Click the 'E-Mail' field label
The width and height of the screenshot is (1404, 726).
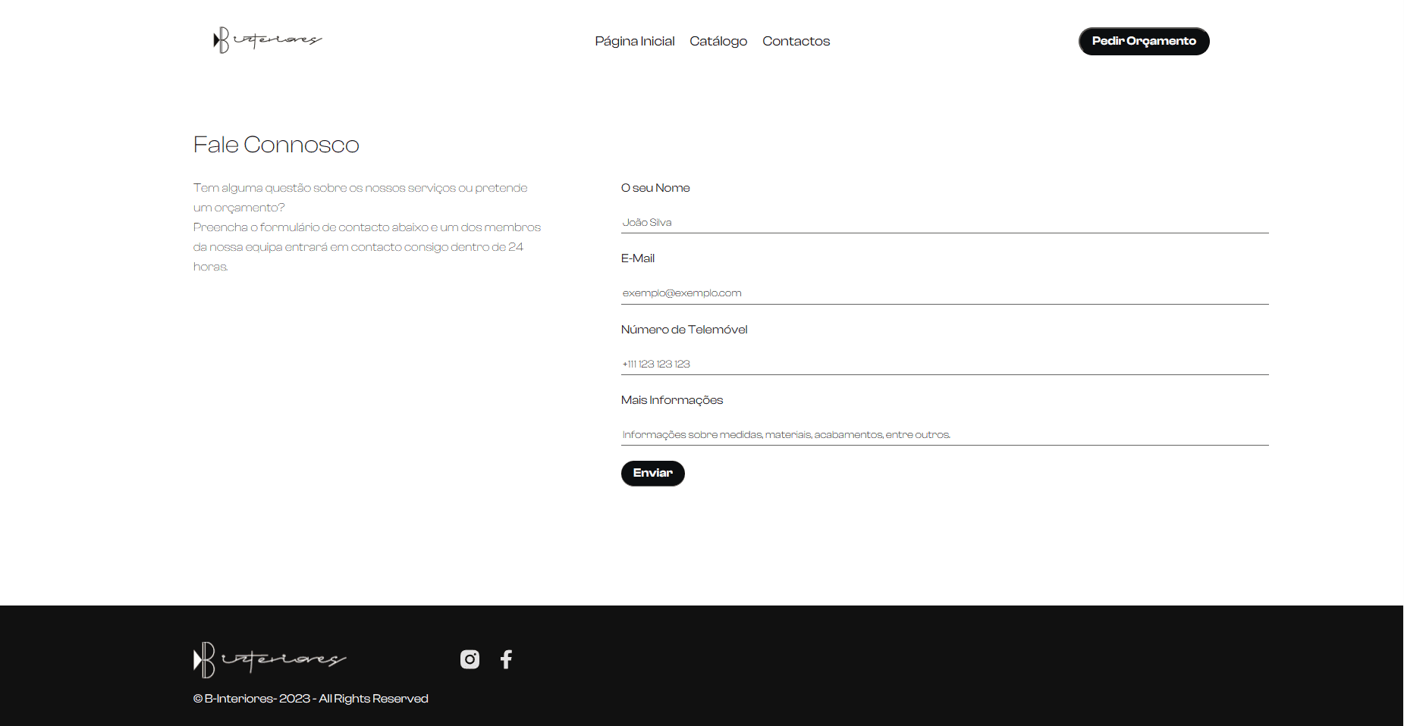coord(638,258)
